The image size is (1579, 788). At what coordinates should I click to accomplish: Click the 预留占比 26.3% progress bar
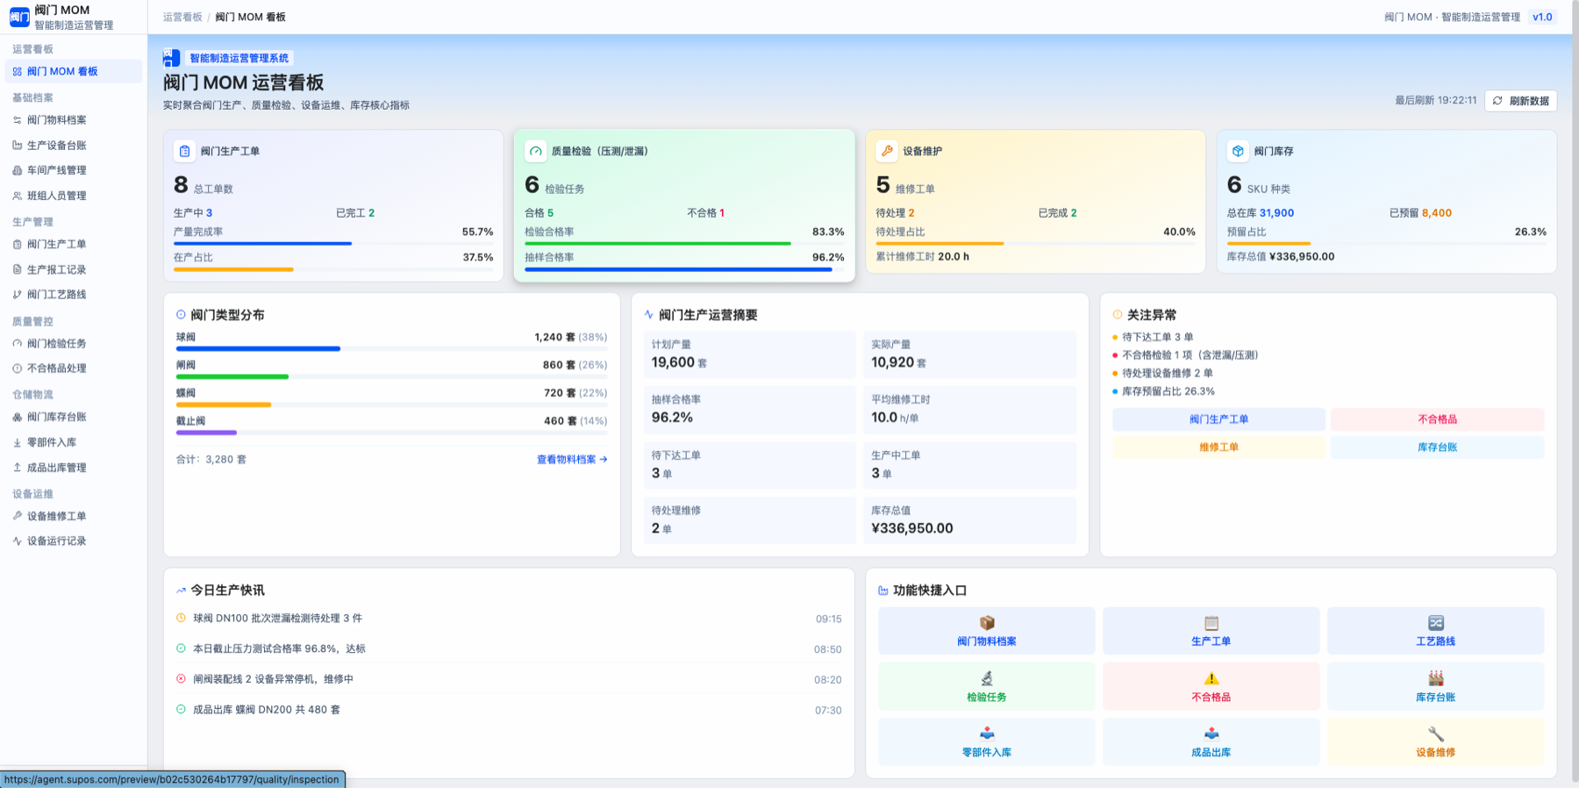pyautogui.click(x=1387, y=243)
